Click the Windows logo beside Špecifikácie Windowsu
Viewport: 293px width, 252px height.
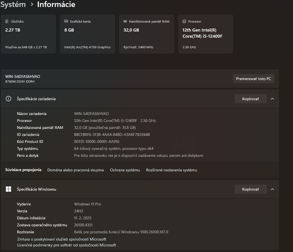pyautogui.click(x=8, y=189)
